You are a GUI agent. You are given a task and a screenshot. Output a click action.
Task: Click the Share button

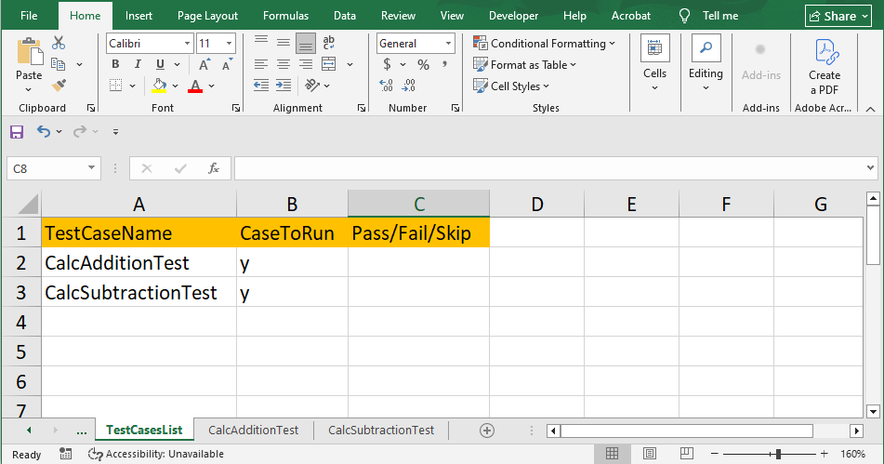tap(839, 17)
